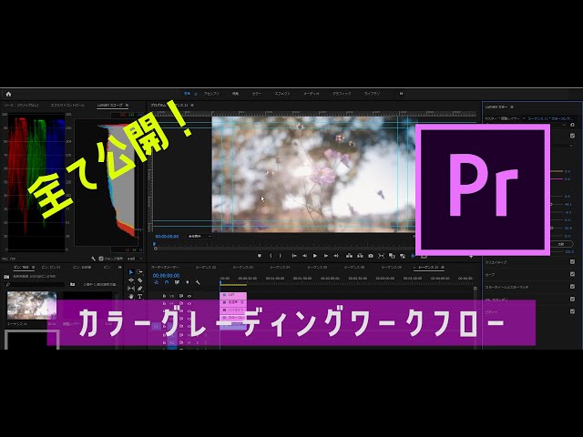
Task: Open the Lumetri Scopes panel menu
Action: (127, 106)
